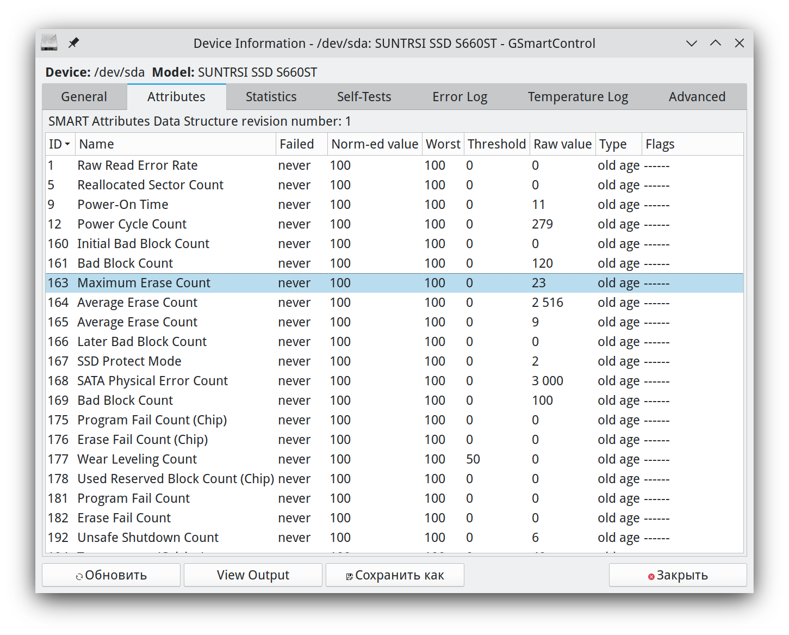This screenshot has width=789, height=635.
Task: Sort by the Worst column header
Action: (x=443, y=144)
